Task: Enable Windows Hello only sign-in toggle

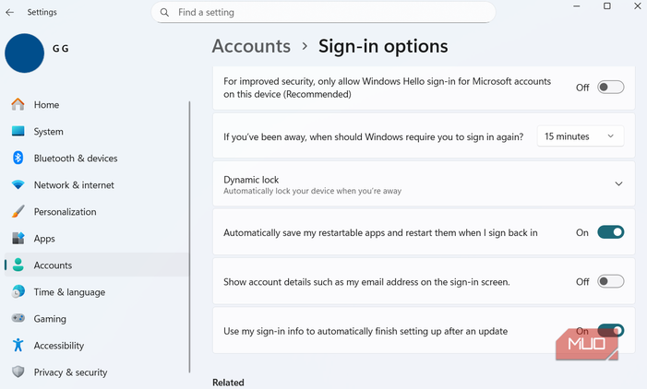Action: (611, 88)
